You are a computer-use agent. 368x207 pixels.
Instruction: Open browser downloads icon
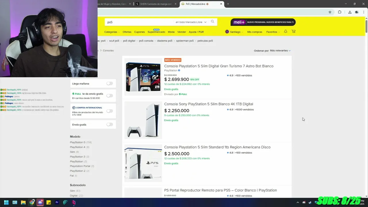coord(350,12)
